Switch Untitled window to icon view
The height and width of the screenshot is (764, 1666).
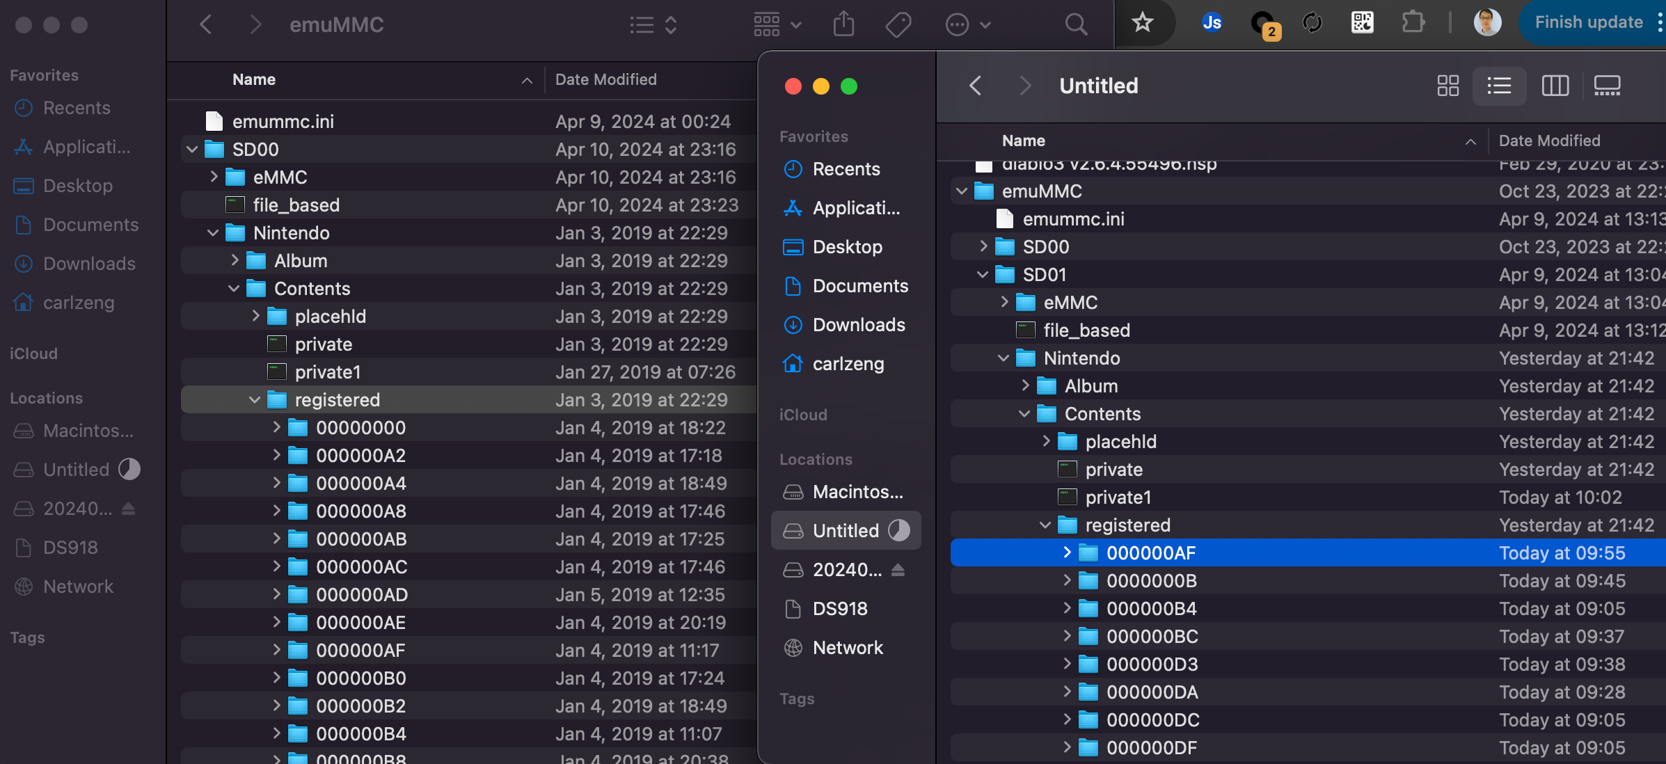[1447, 86]
